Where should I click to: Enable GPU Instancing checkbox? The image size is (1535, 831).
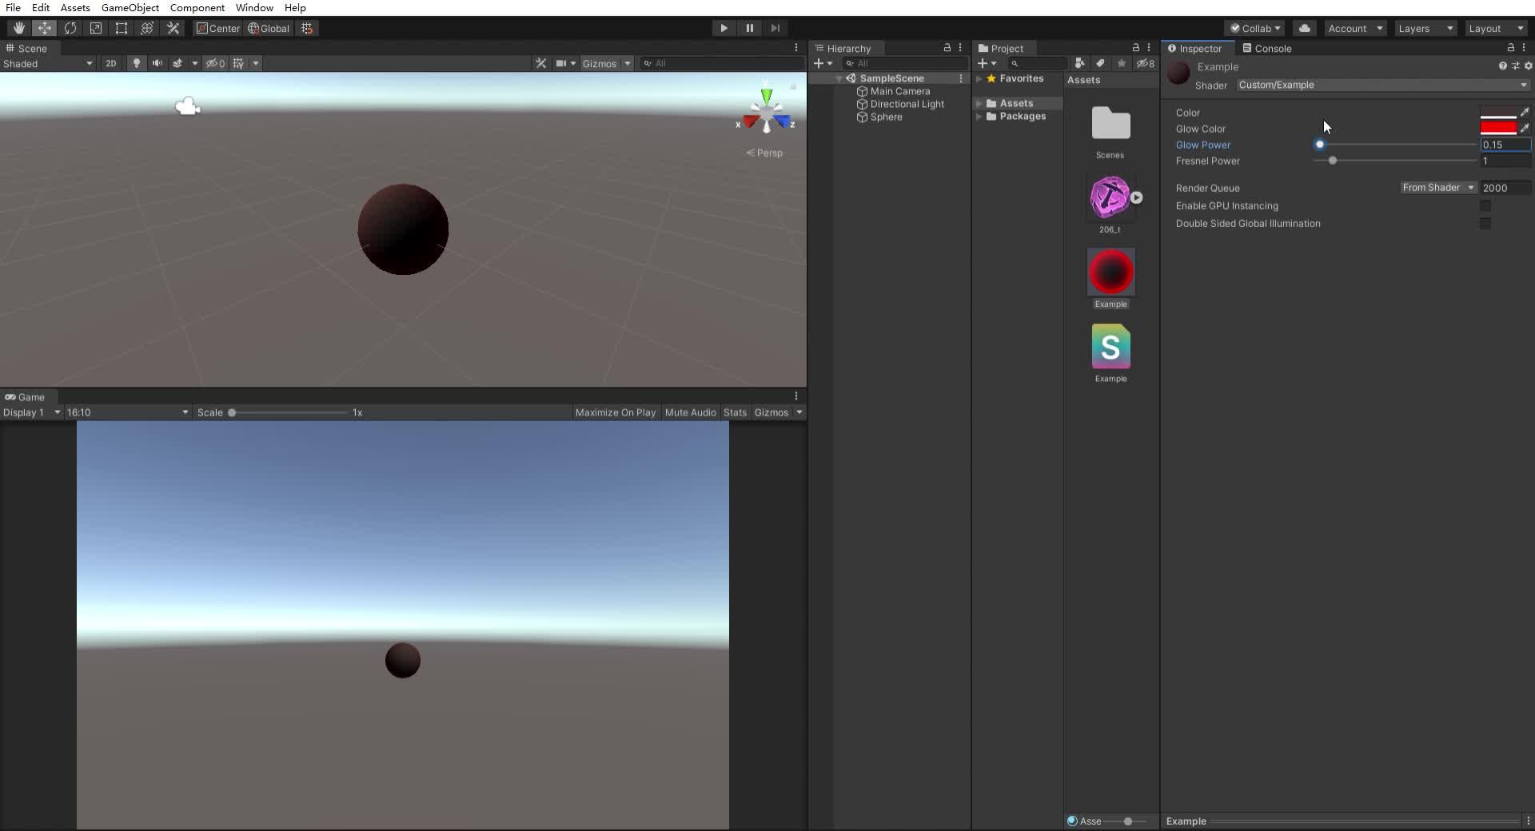[x=1485, y=205]
